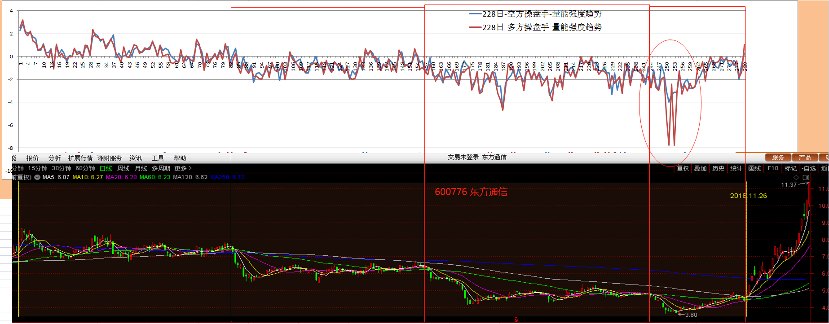Click the 画线 drawing button
This screenshot has width=829, height=324.
click(755, 168)
